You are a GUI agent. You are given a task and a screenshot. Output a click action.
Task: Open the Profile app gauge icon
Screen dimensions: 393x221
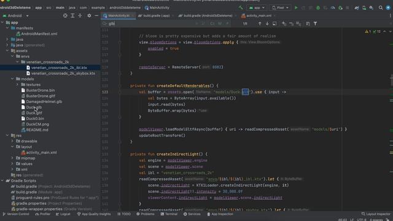click(x=333, y=8)
